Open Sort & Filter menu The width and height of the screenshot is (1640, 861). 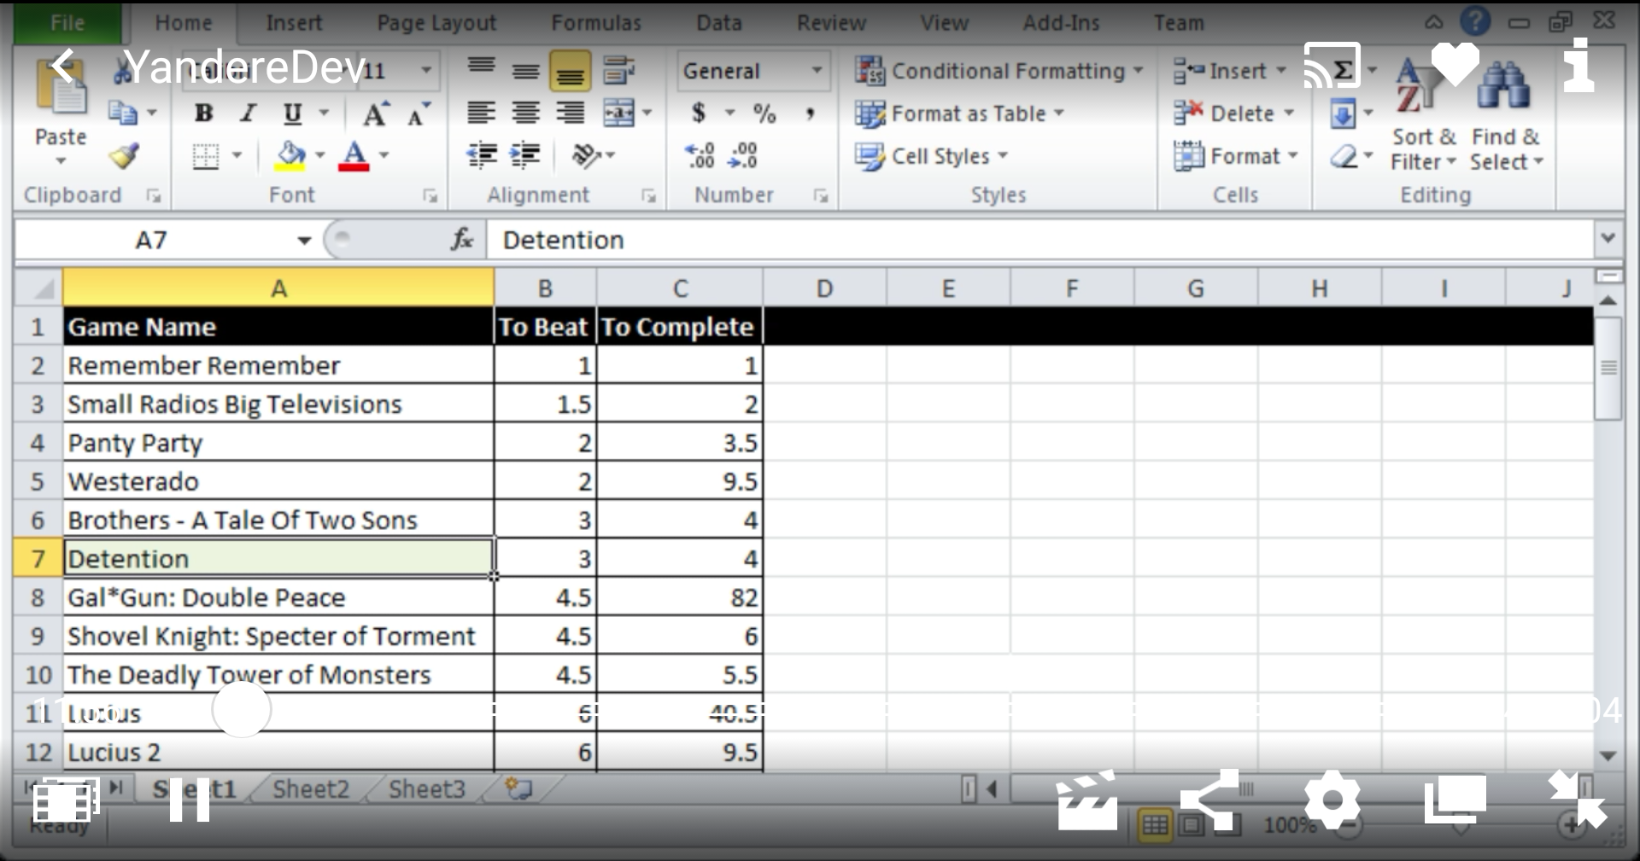click(x=1423, y=115)
